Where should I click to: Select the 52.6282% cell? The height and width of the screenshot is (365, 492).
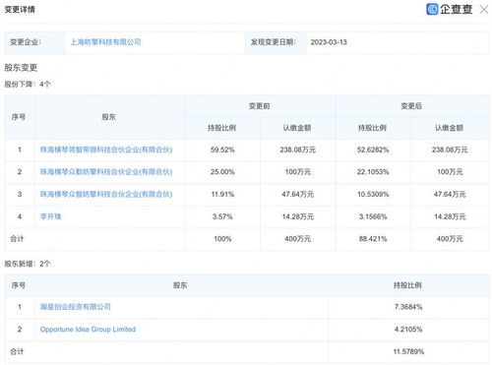pos(373,150)
